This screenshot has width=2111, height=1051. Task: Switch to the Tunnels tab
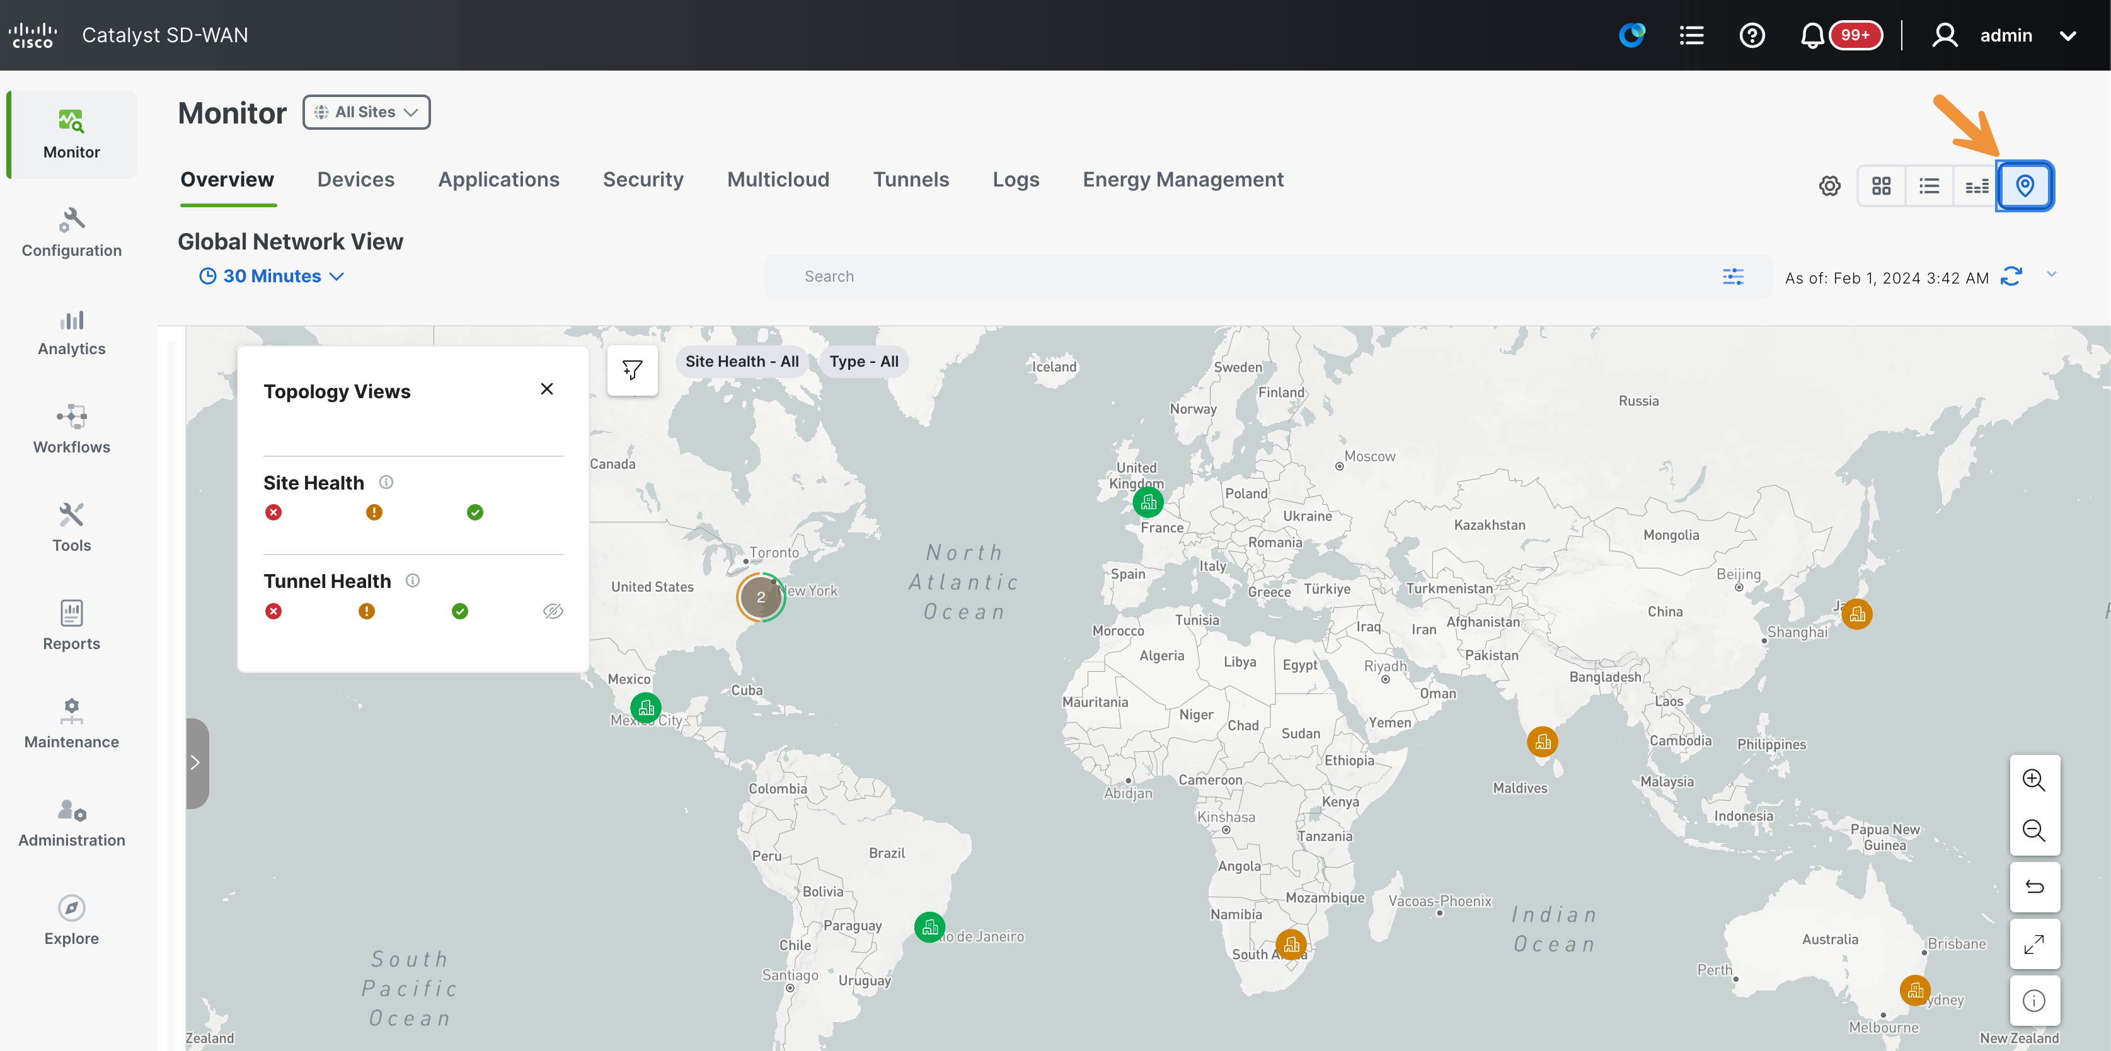(911, 180)
